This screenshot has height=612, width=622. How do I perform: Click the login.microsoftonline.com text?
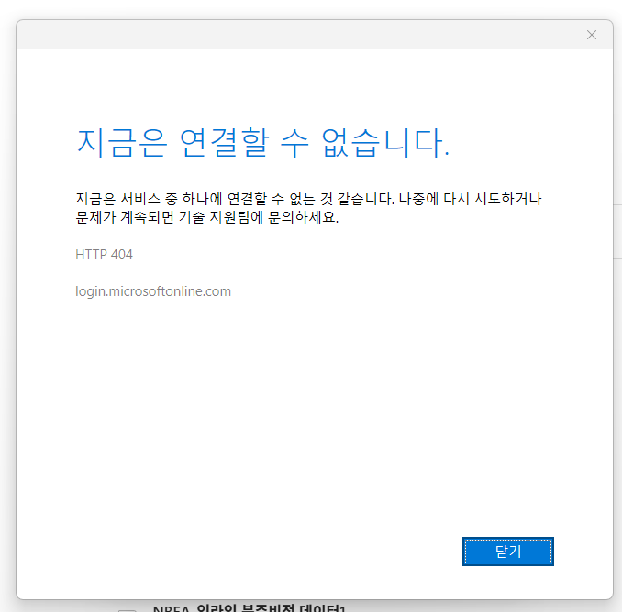click(153, 291)
